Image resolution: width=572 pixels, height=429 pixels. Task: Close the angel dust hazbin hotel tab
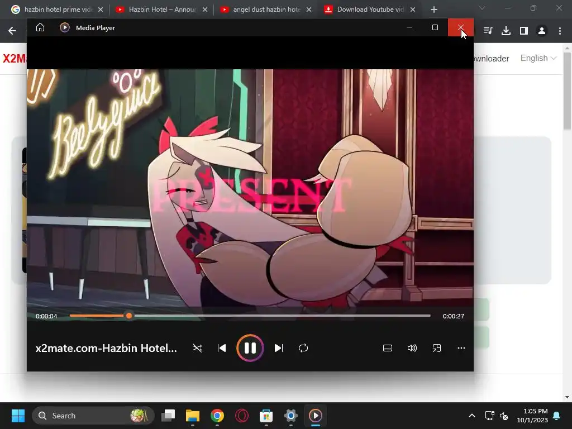point(309,9)
